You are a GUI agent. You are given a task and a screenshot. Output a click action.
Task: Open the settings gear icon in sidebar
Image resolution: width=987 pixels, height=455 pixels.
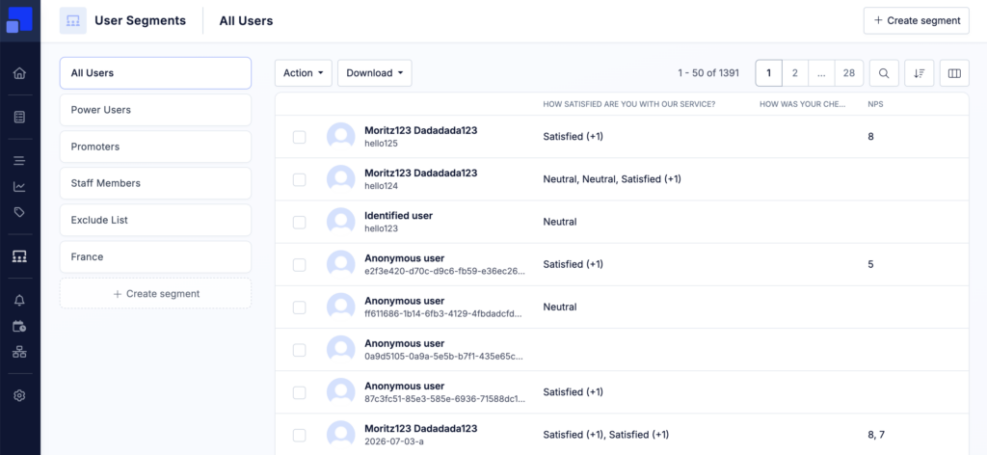[19, 396]
